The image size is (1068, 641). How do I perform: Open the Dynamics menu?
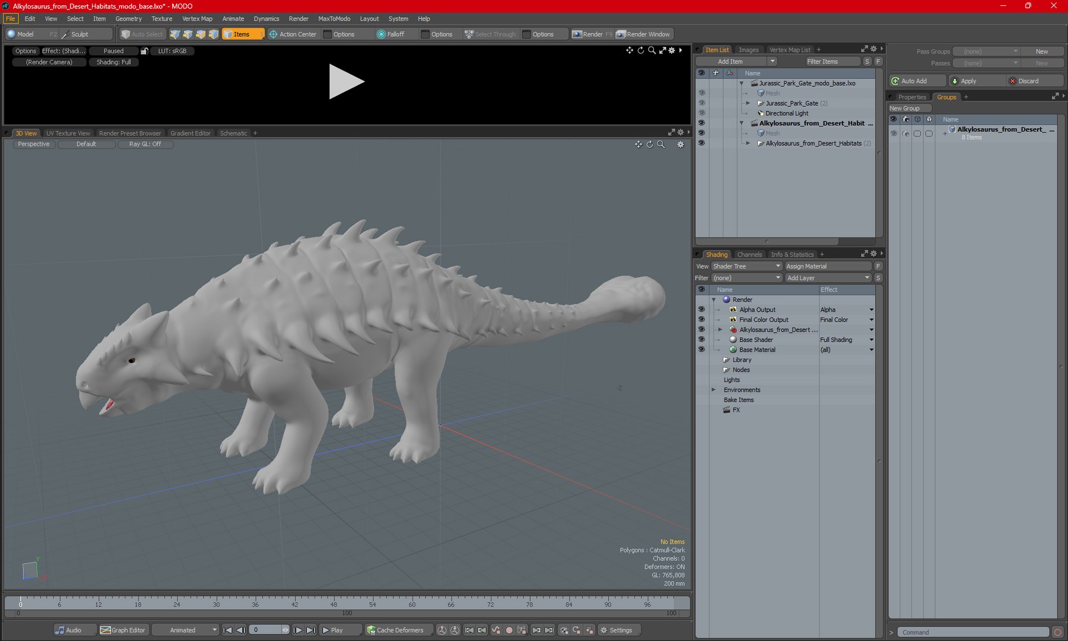pos(266,19)
